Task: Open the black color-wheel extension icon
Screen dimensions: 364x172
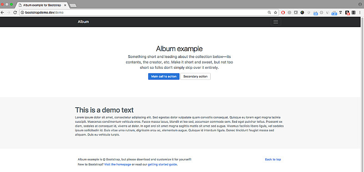Action: click(x=302, y=13)
